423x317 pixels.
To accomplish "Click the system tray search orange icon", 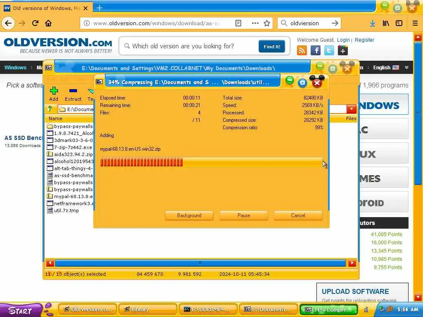I will 390,309.
